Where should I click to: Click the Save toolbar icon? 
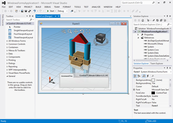(x=26, y=11)
